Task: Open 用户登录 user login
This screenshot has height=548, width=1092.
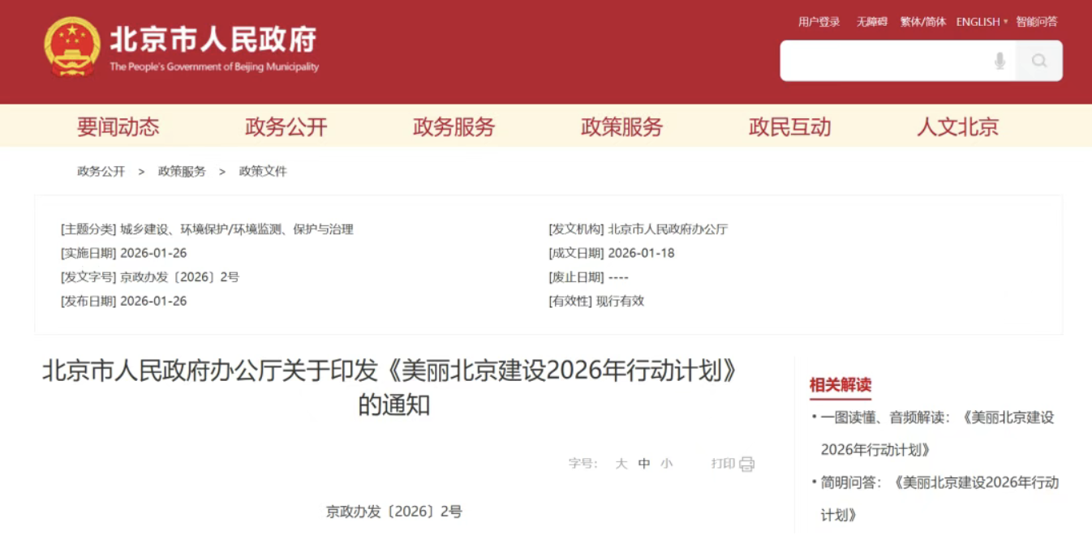Action: point(819,22)
